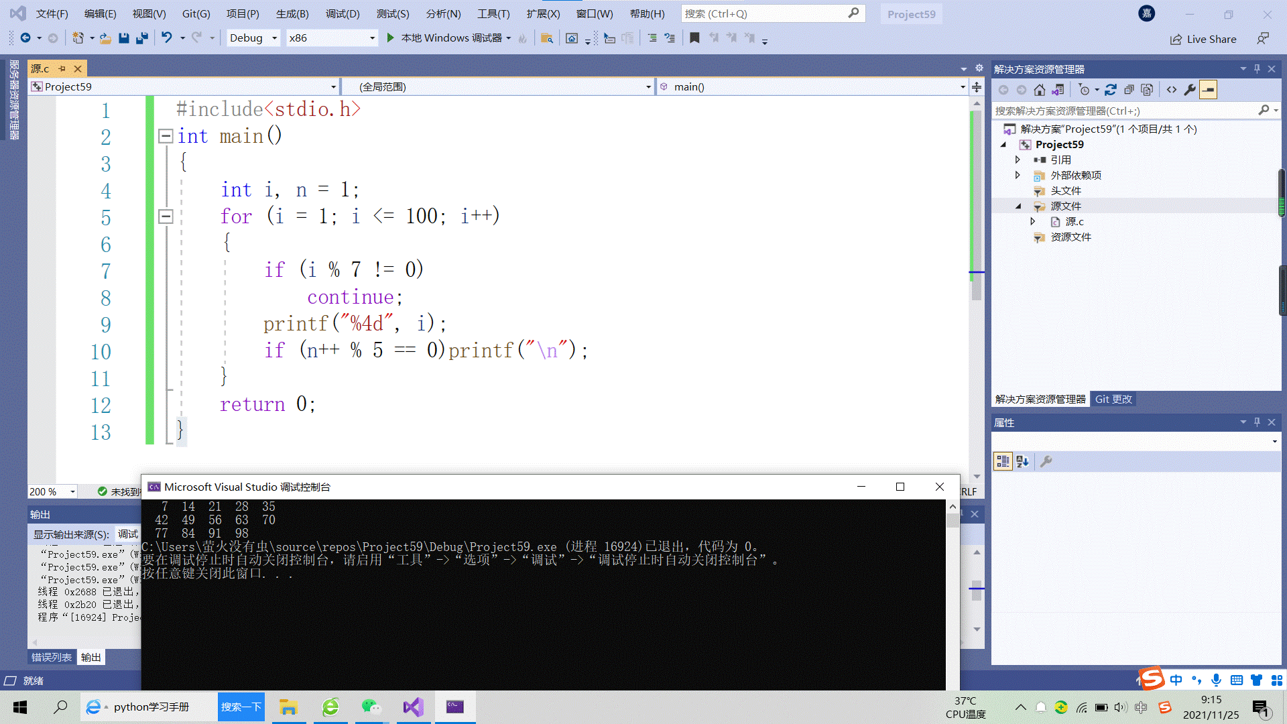Screen dimensions: 1287x724
Task: Start the local Windows debugger
Action: pyautogui.click(x=391, y=38)
